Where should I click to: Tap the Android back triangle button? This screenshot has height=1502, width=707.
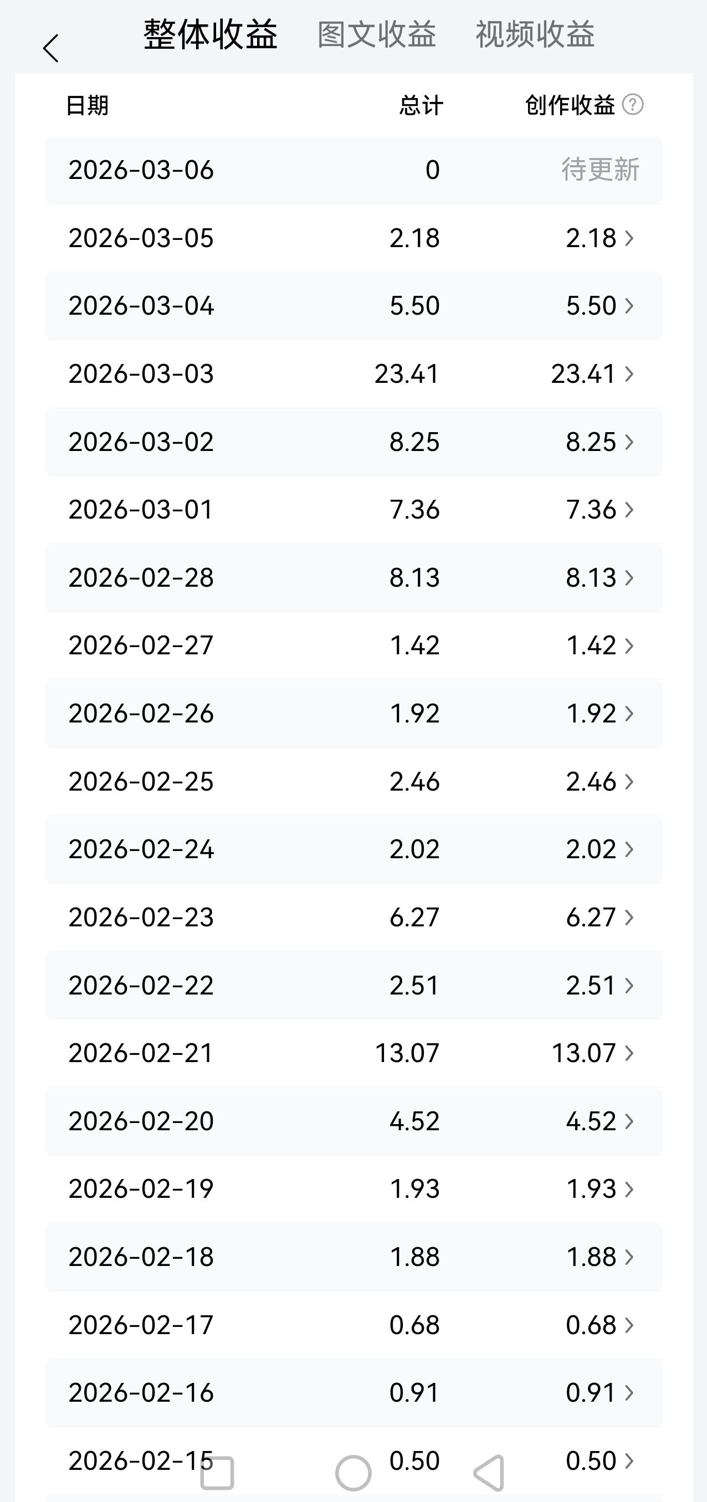tap(489, 1473)
